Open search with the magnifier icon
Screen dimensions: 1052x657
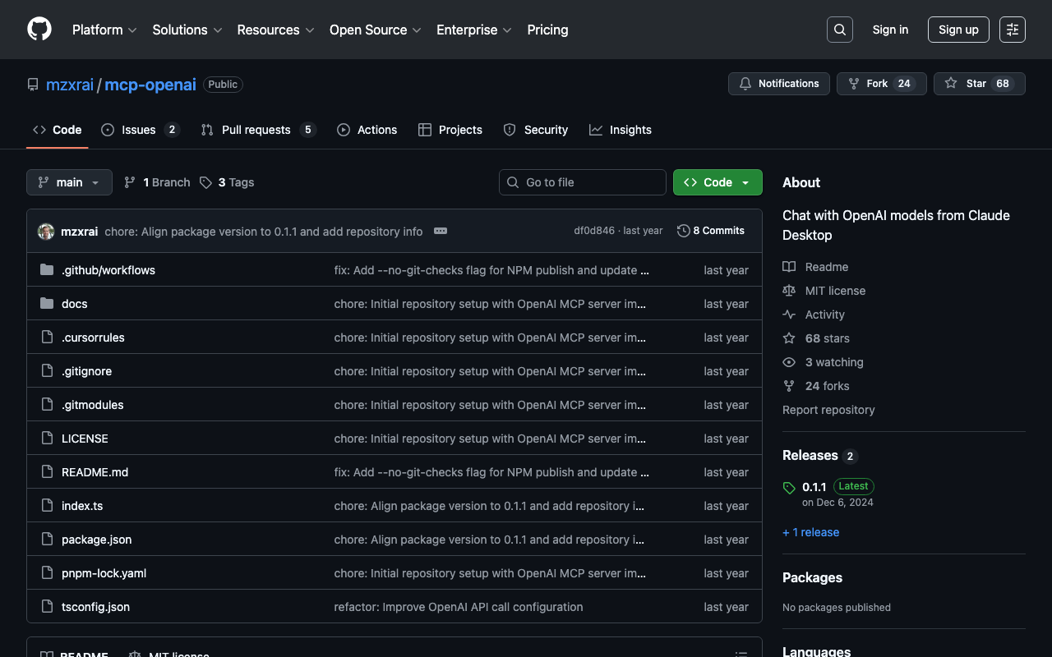(x=839, y=30)
